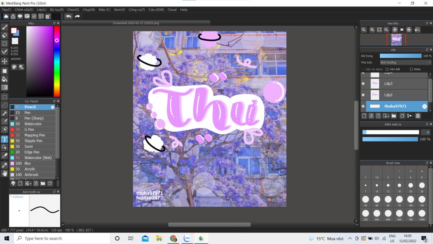Click the Undo arrow

coord(68,17)
